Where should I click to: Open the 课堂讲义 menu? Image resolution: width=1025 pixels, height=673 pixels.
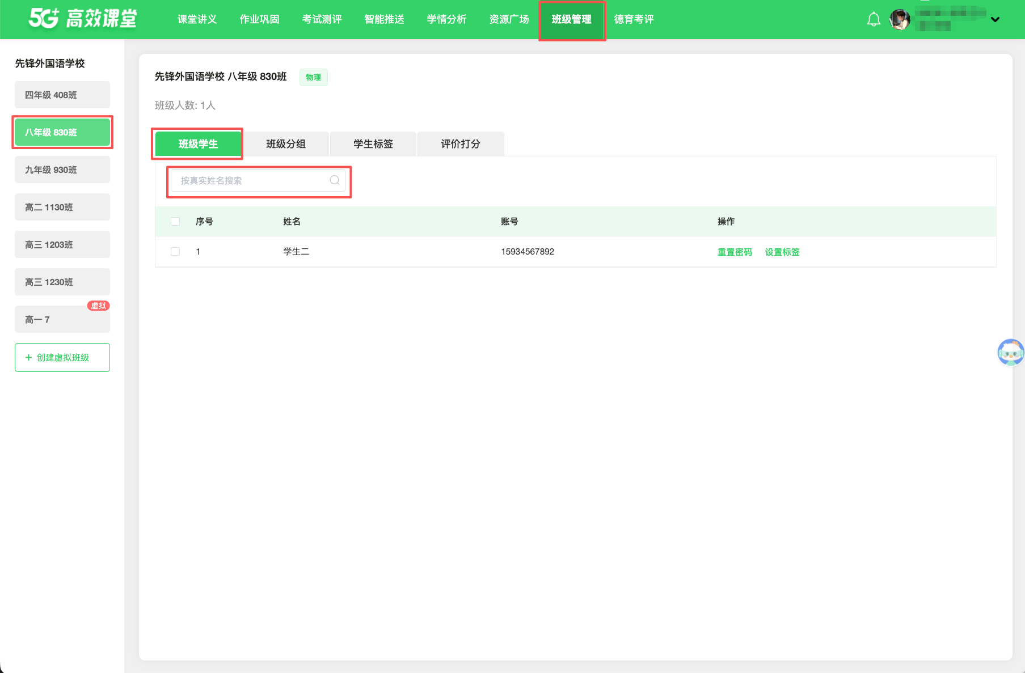197,19
